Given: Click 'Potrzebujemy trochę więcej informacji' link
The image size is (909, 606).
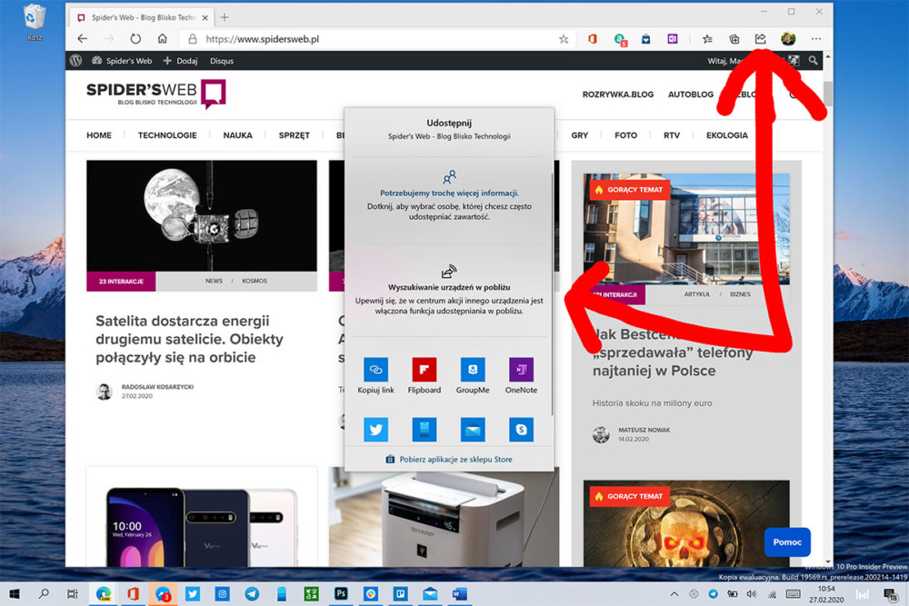Looking at the screenshot, I should 449,193.
